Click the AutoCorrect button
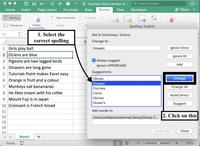 coord(179,95)
